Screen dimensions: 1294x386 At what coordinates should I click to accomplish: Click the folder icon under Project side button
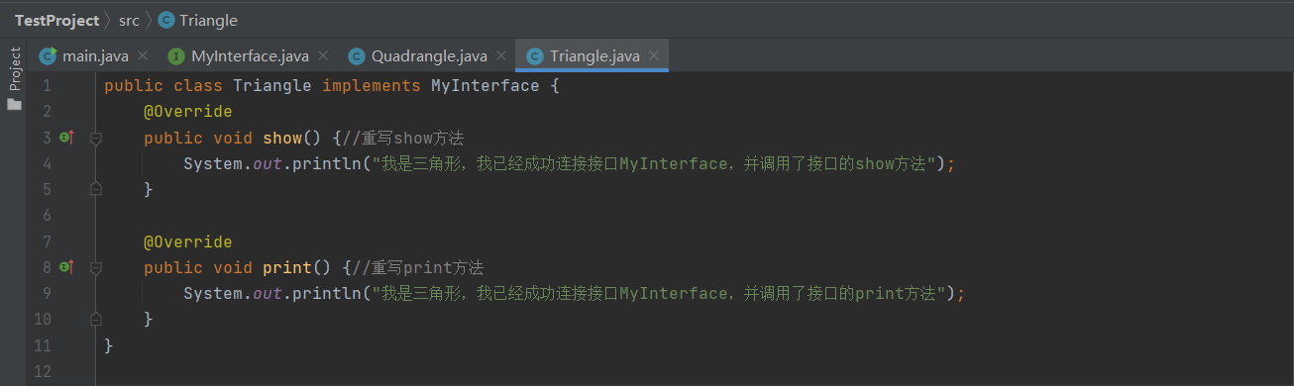tap(14, 104)
